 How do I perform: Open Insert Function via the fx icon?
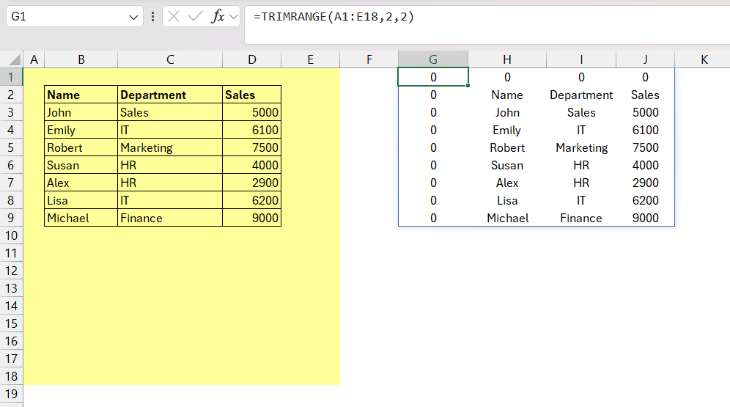(218, 17)
